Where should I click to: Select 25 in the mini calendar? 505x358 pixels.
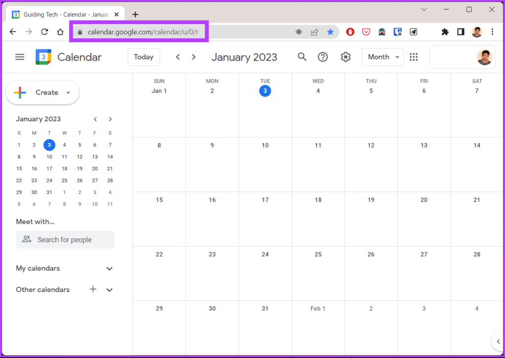pyautogui.click(x=65, y=180)
